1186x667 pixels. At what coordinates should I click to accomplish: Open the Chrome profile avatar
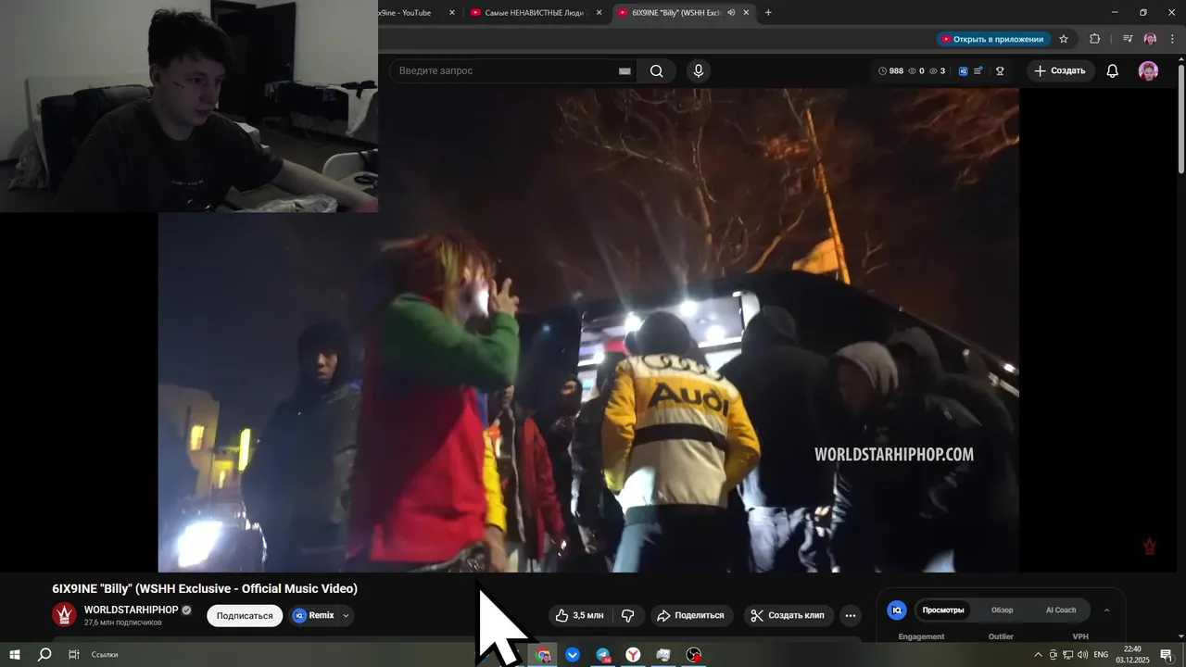tap(1150, 39)
